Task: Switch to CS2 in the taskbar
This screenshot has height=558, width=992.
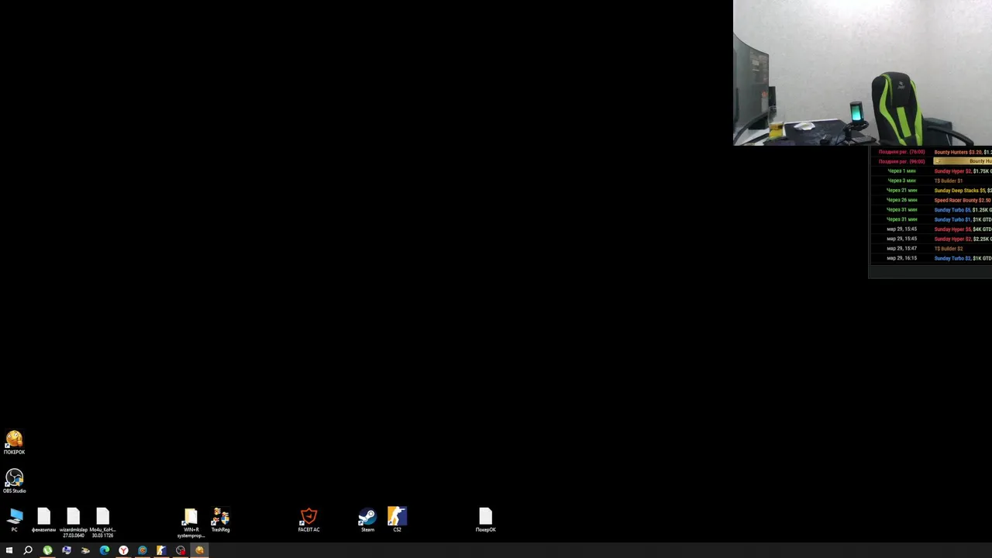Action: [x=161, y=550]
